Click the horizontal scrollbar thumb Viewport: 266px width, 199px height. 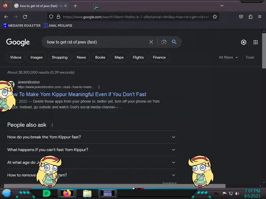[115, 186]
